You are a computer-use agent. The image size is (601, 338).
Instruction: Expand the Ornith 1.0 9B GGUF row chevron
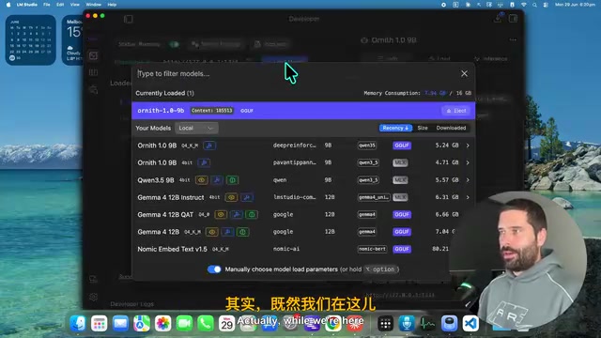[468, 146]
